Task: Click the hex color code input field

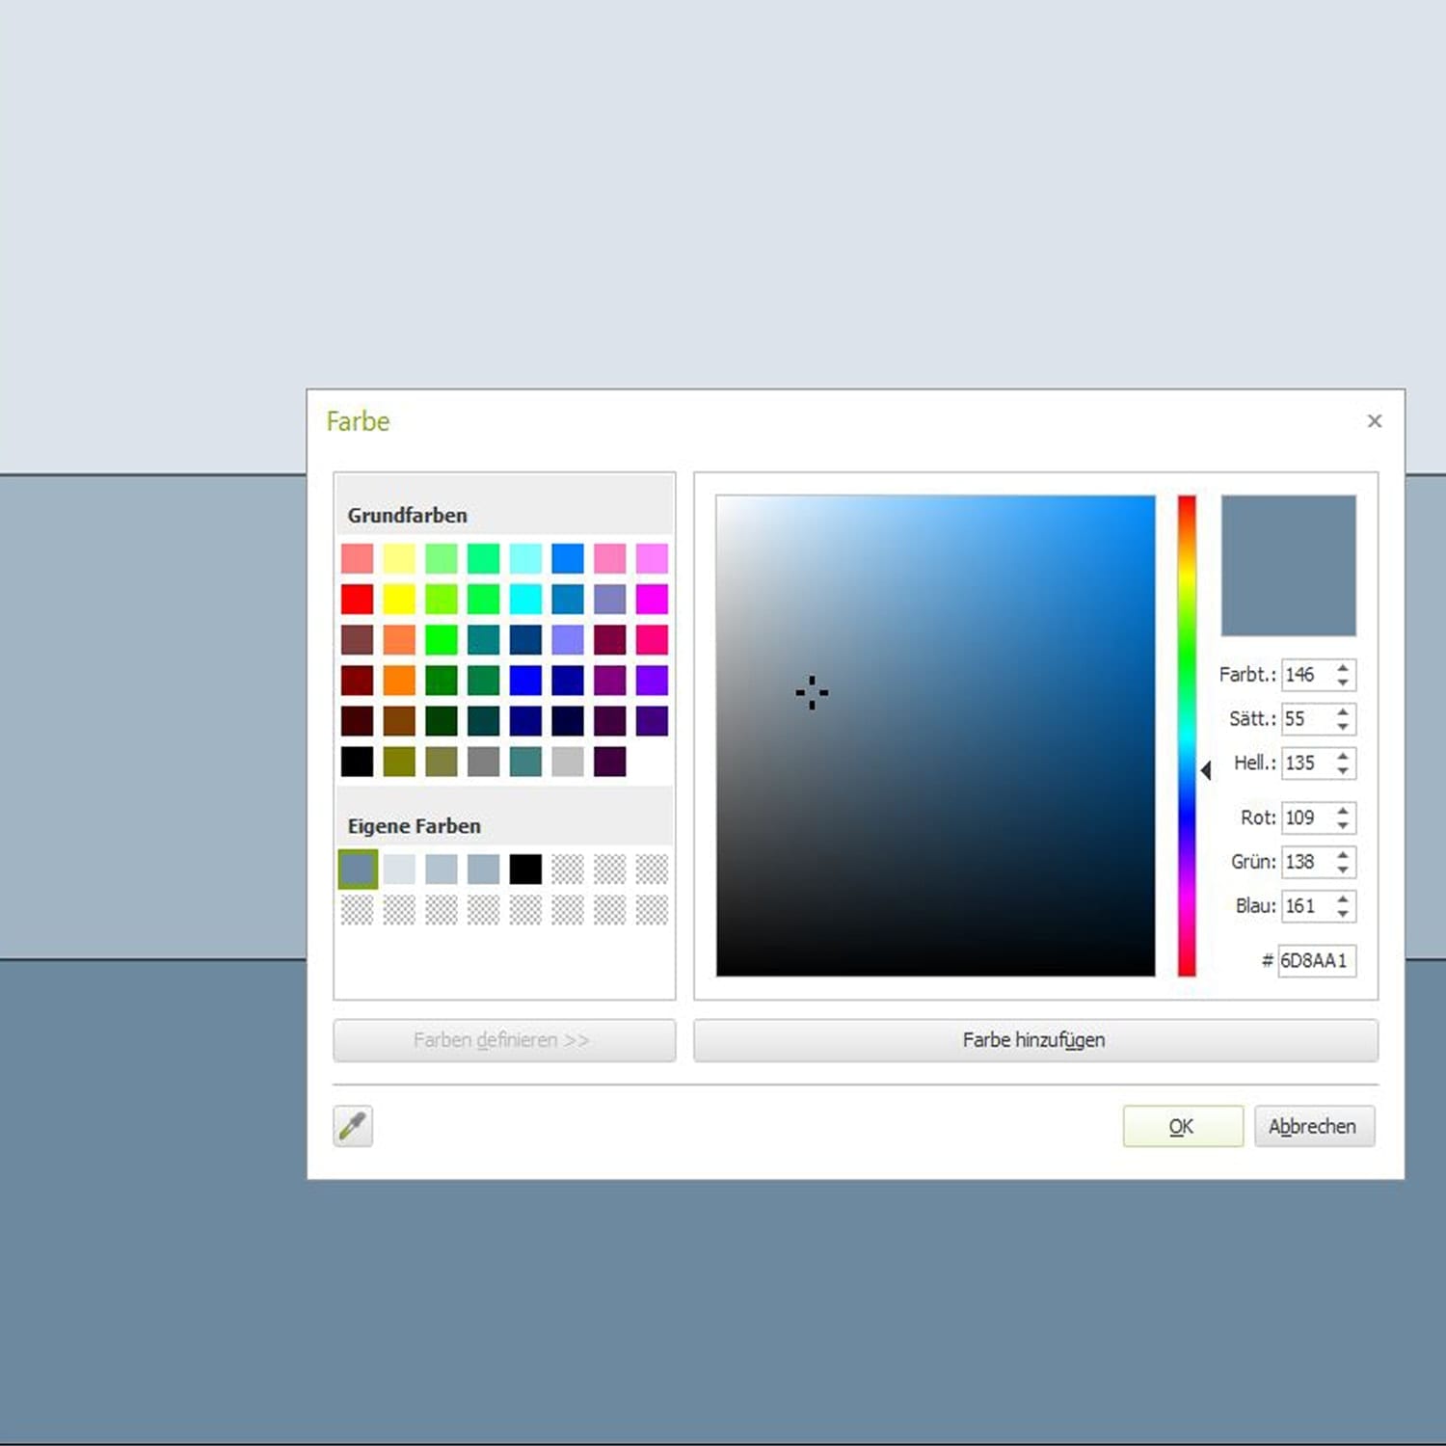Action: pos(1315,961)
